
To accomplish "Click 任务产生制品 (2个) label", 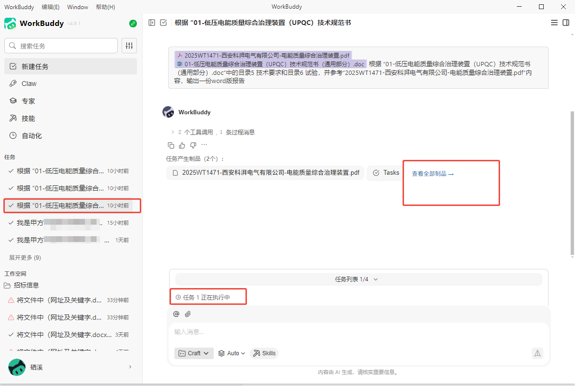I will pos(195,159).
